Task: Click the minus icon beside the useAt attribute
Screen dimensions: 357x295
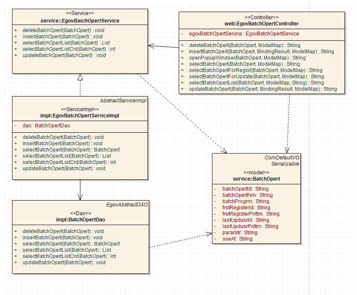Action: point(215,239)
